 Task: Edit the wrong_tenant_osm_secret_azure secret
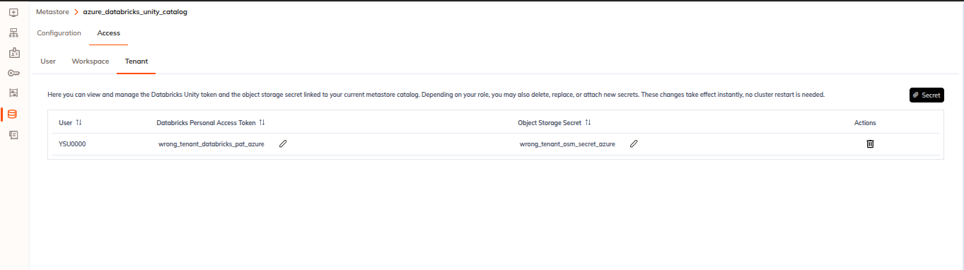tap(634, 143)
